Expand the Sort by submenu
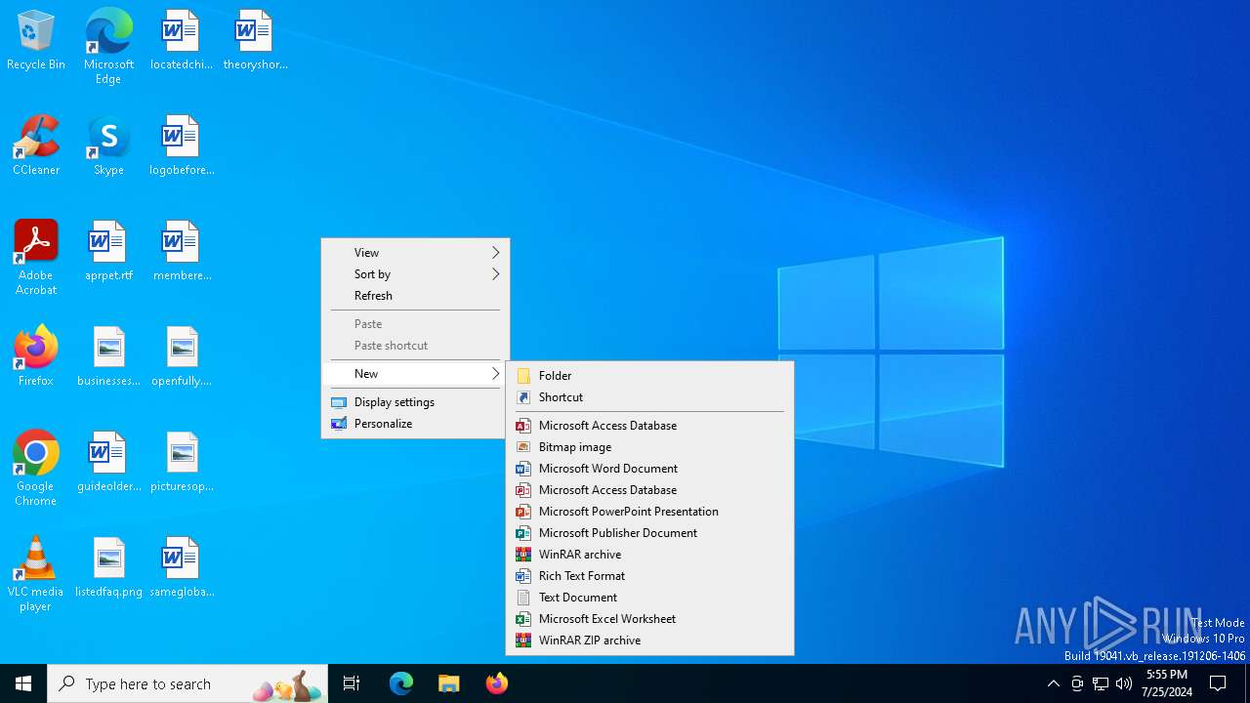This screenshot has width=1250, height=703. [x=415, y=274]
